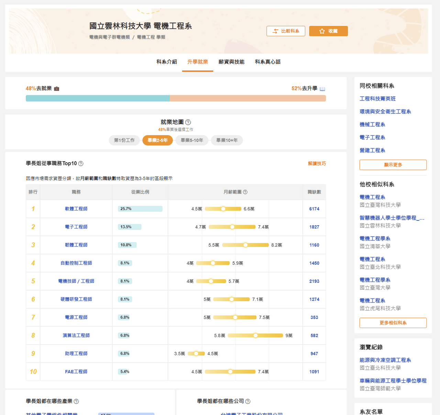Screen dimensions: 440x415
Task: Select the 畢業5-10年 filter pill
Action: tap(192, 140)
